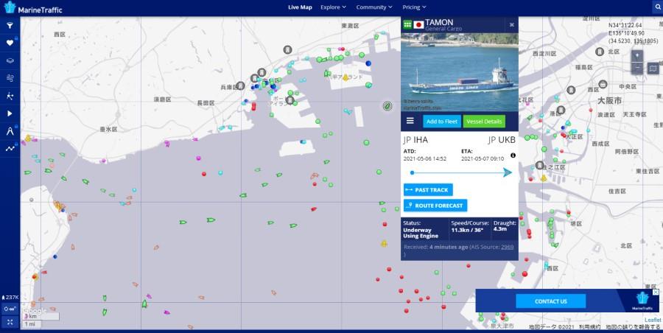Open AIS Source 2969 link
This screenshot has width=663, height=333.
click(507, 247)
